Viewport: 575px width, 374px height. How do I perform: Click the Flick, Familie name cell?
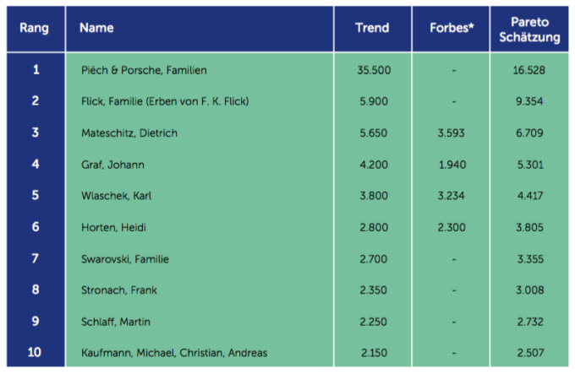(x=165, y=101)
